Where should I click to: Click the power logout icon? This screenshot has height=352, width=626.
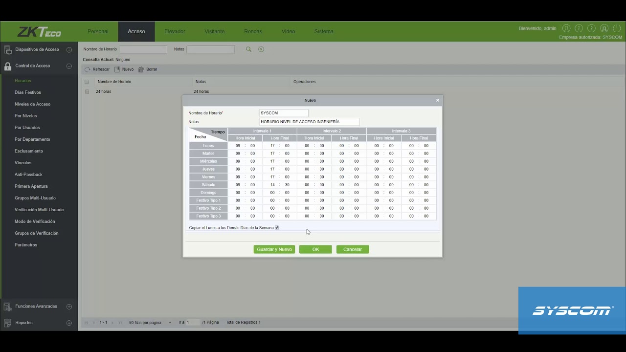click(x=617, y=28)
